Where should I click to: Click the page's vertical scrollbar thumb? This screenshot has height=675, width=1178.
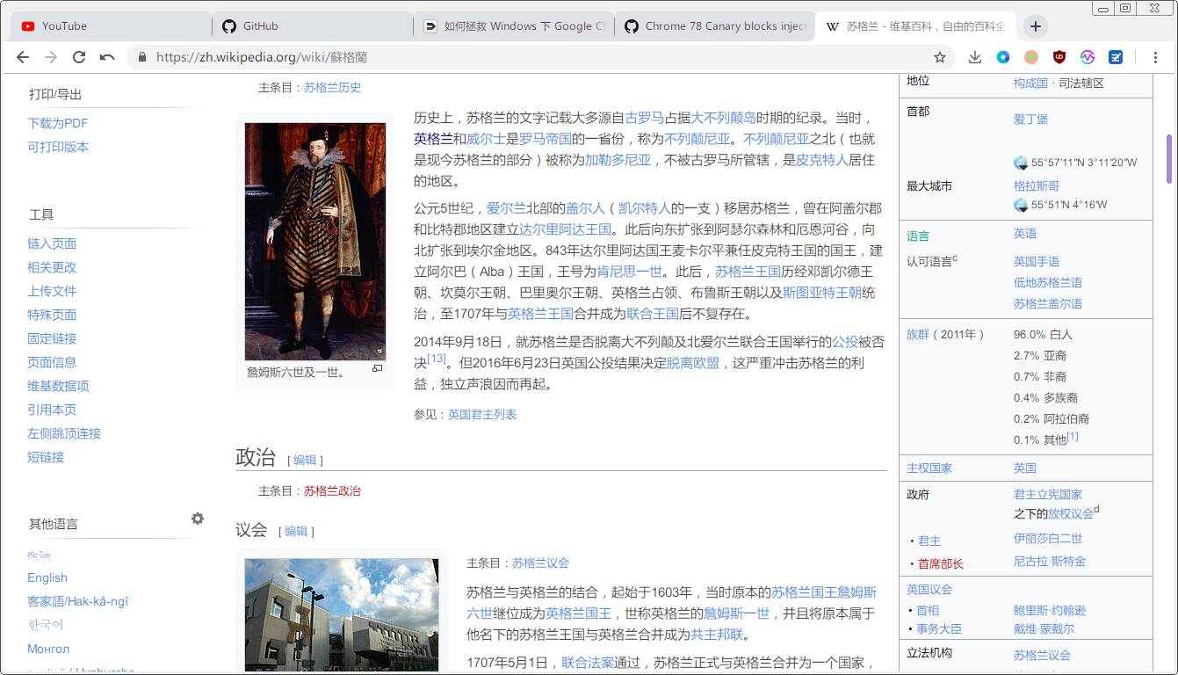click(x=1169, y=158)
